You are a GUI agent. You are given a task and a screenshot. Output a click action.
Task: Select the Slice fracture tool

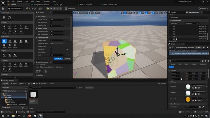tap(26, 41)
